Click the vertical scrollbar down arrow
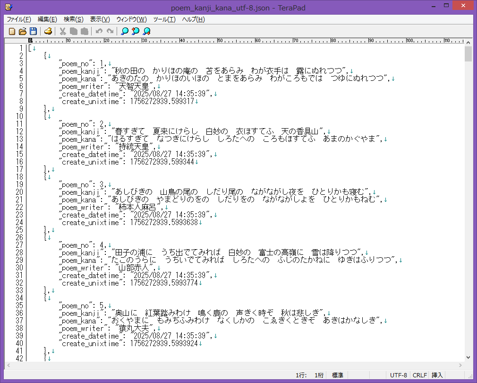 click(x=468, y=358)
